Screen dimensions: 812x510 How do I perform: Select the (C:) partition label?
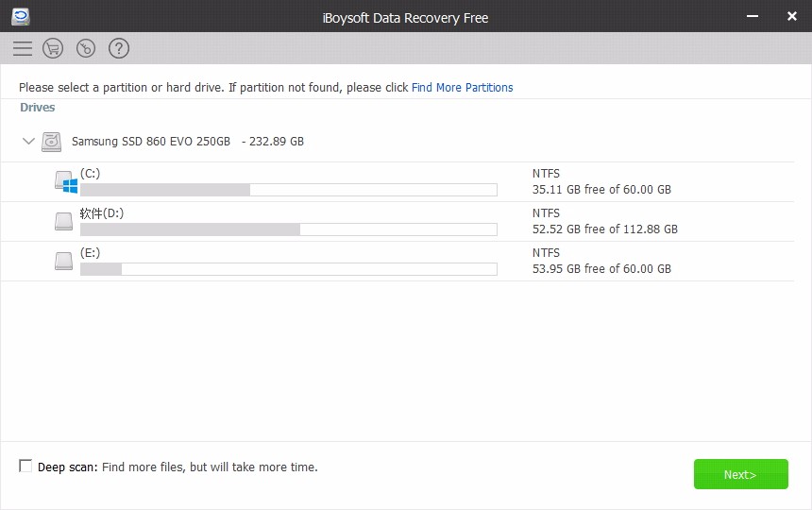click(x=90, y=174)
